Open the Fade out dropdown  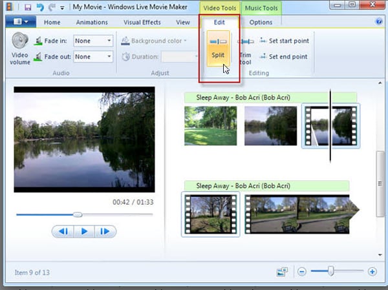[x=93, y=57]
